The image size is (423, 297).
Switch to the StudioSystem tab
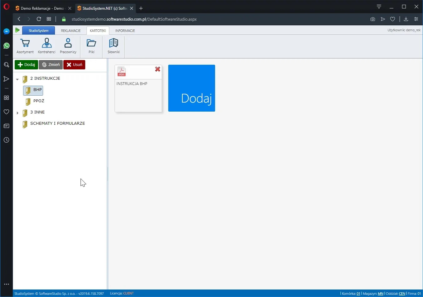pos(38,31)
